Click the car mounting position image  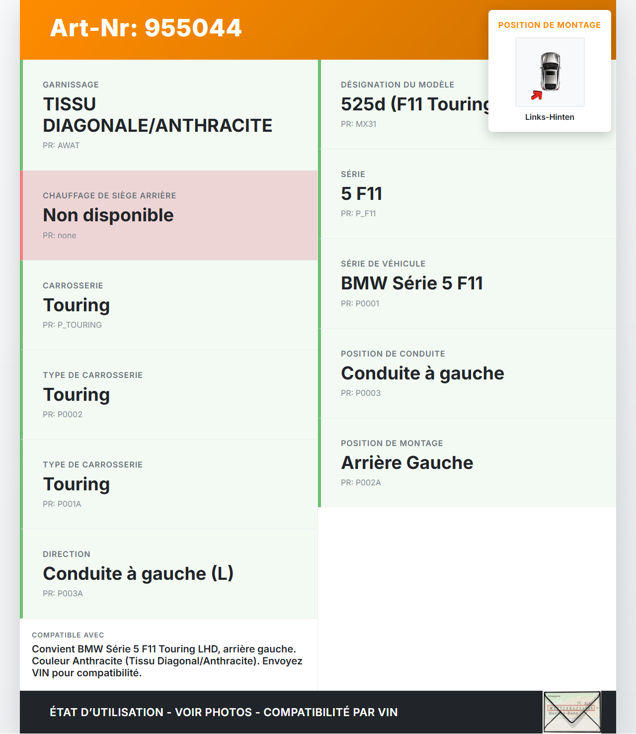pos(550,72)
